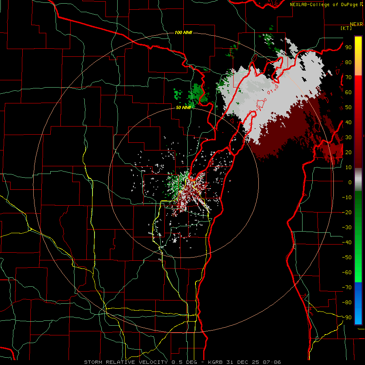Click the Storm Relative Velocity caption at bottom
365x365 pixels.
(x=182, y=362)
